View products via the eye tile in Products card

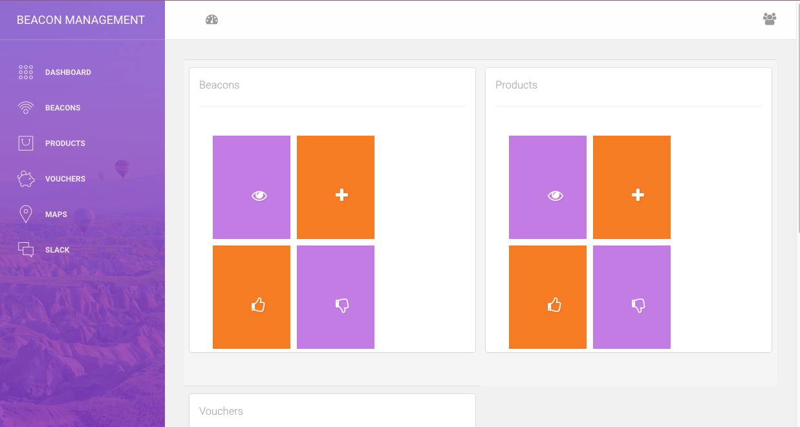pyautogui.click(x=548, y=187)
